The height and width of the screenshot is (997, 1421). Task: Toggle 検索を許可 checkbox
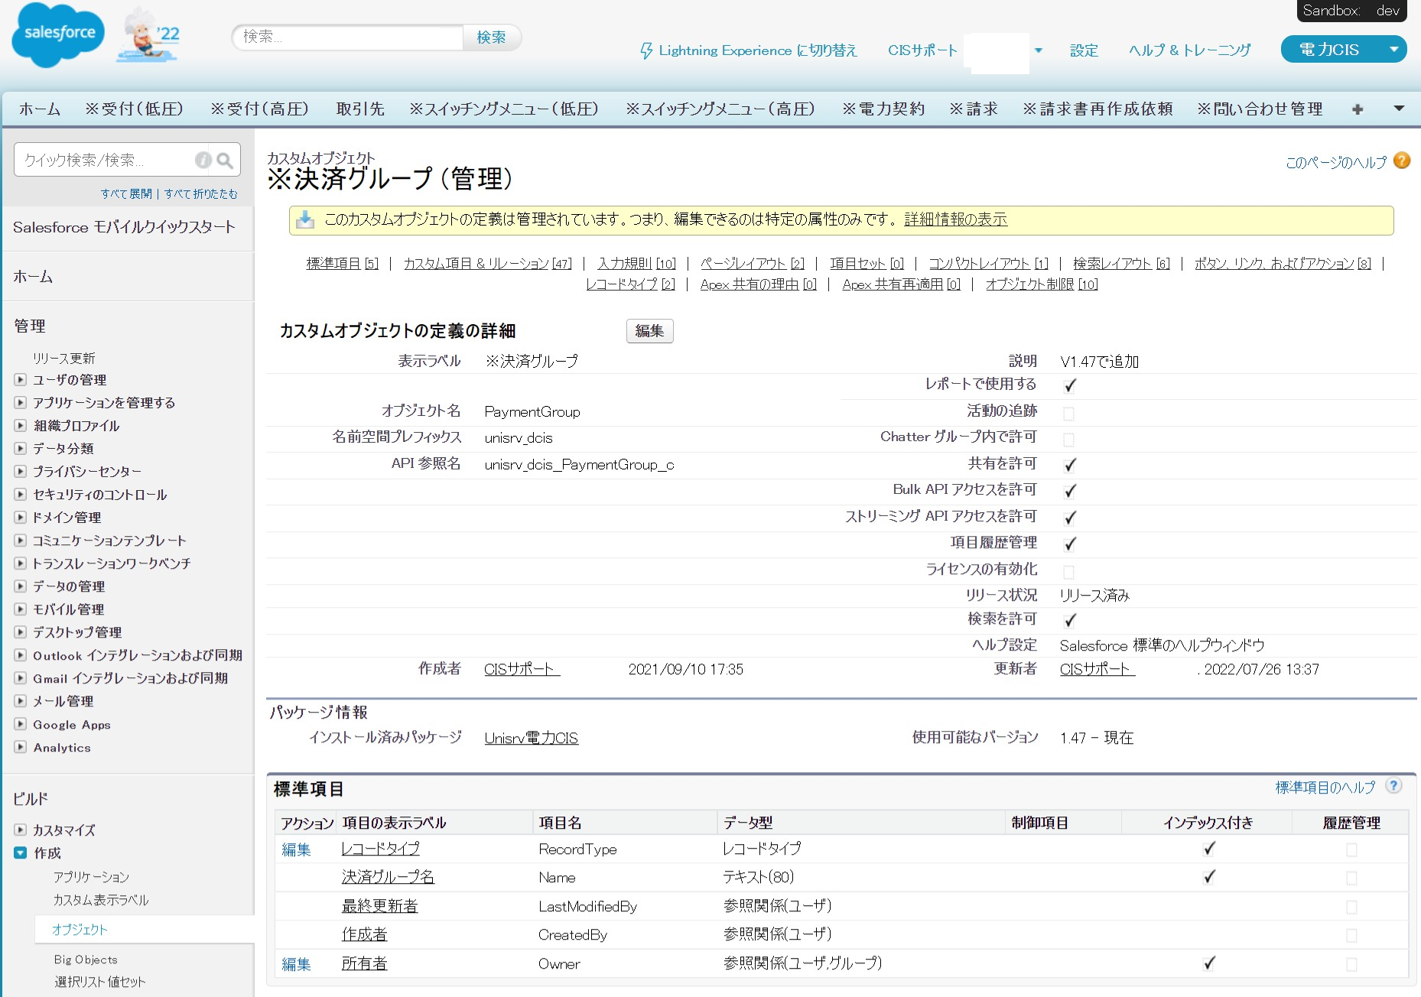1069,620
